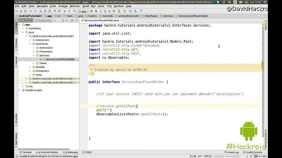Image resolution: width=282 pixels, height=158 pixels.
Task: Click the system volume icon in top bar
Action: (246, 2)
